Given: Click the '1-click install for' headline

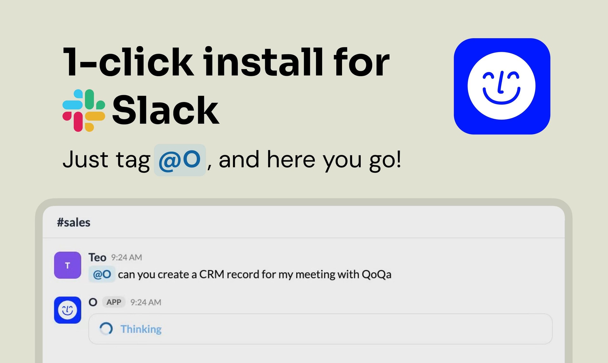Looking at the screenshot, I should coord(226,62).
